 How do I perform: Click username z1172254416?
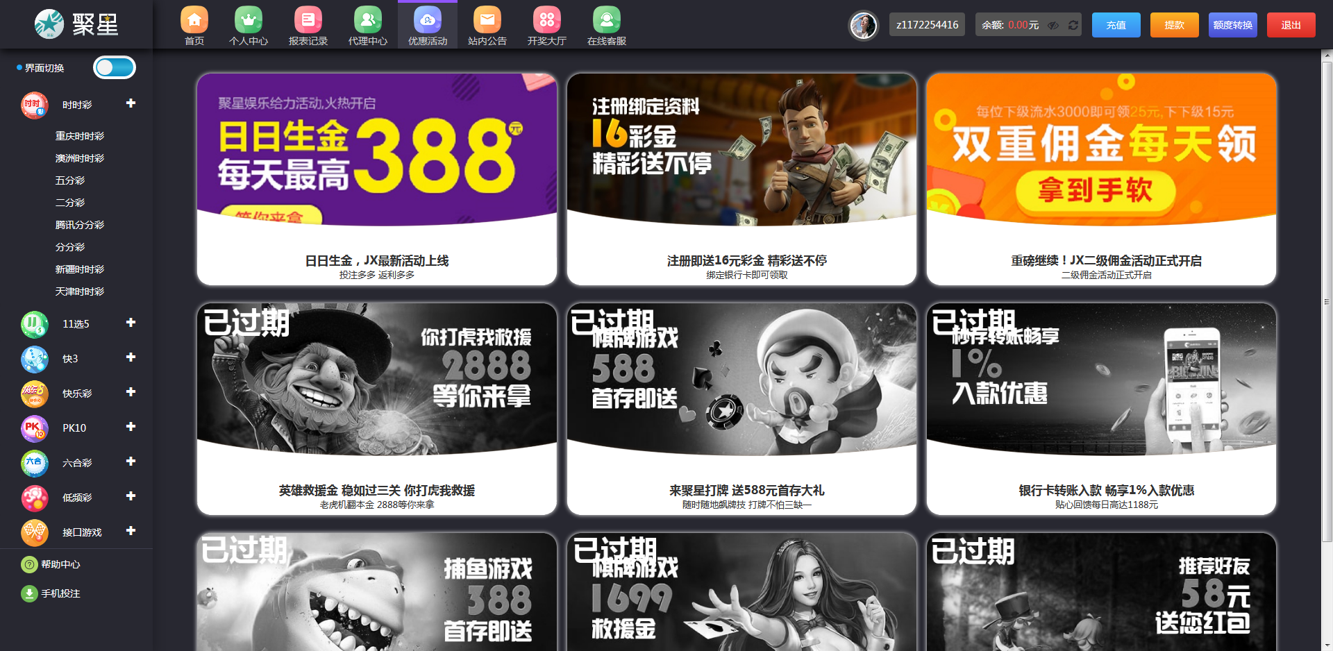(927, 25)
